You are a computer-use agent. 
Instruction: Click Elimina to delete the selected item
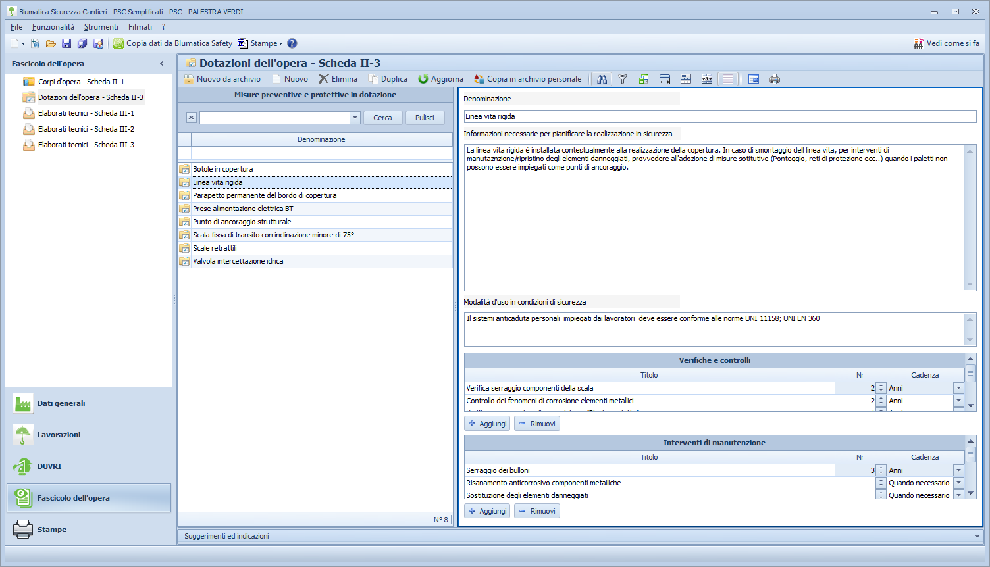(338, 79)
